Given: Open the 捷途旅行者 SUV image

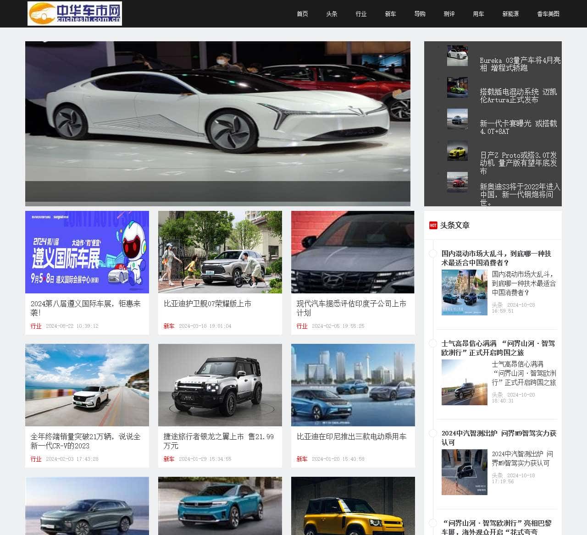Looking at the screenshot, I should [220, 385].
